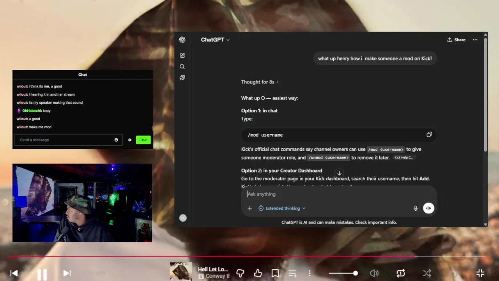Start dictation with the microphone icon
The image size is (499, 281).
(416, 208)
